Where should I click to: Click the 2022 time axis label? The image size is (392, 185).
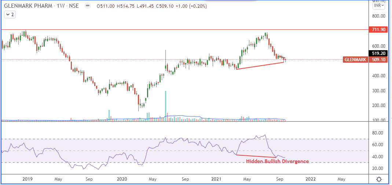point(311,179)
